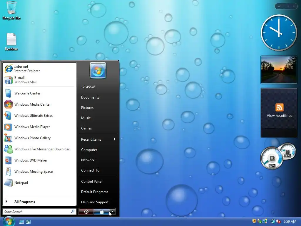Open Music folder link
Screen dimensions: 301x226
(x=98, y=118)
